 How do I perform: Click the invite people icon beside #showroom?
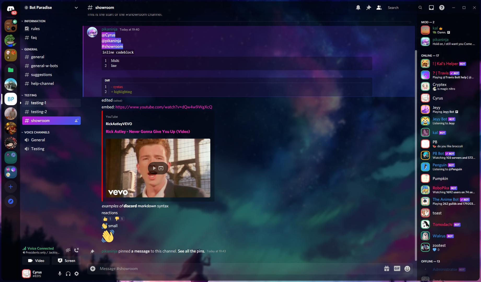76,120
